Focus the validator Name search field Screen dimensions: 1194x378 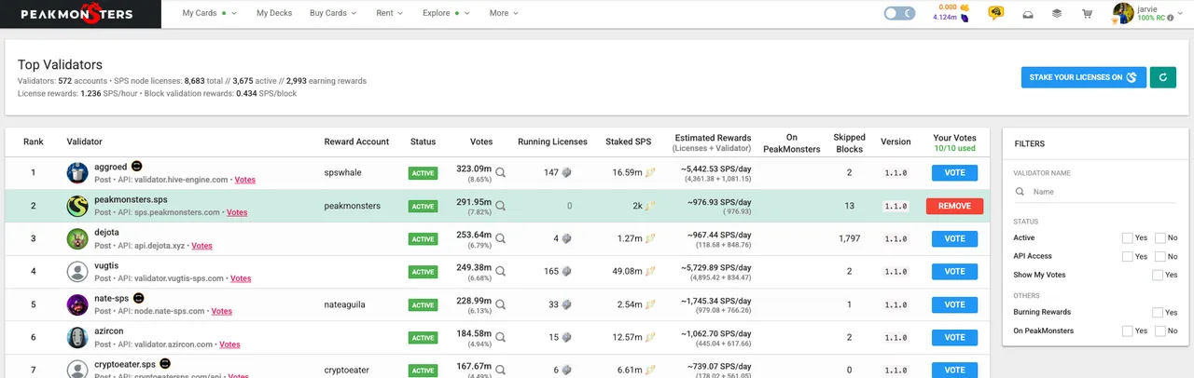[x=1094, y=191]
